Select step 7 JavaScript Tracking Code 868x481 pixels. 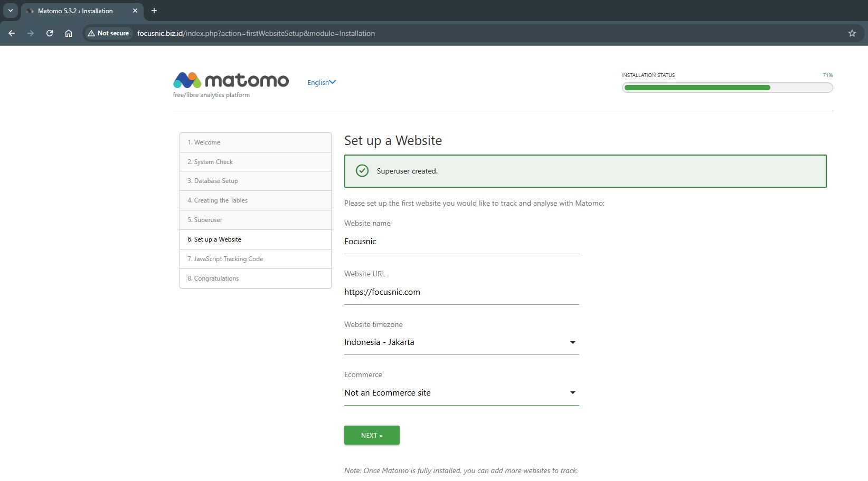coord(225,259)
